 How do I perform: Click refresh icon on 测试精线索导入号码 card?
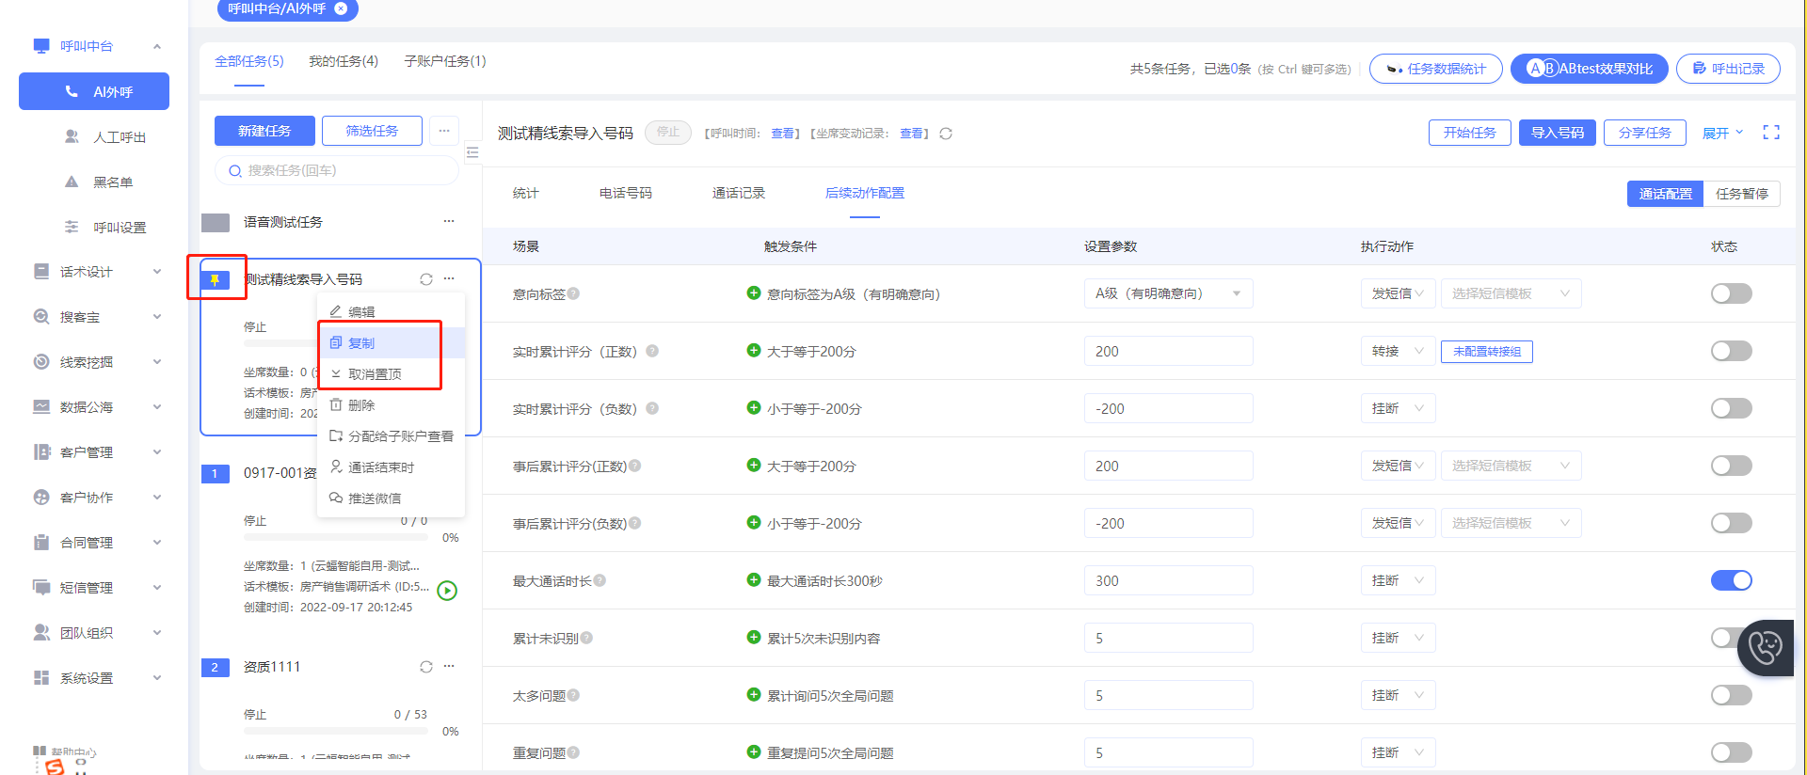(x=426, y=279)
